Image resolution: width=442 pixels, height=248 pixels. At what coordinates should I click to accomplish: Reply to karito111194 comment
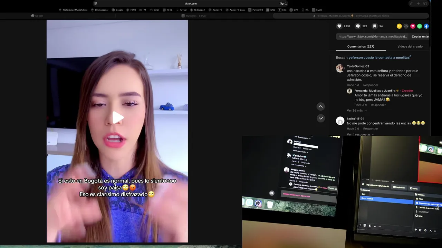[371, 128]
